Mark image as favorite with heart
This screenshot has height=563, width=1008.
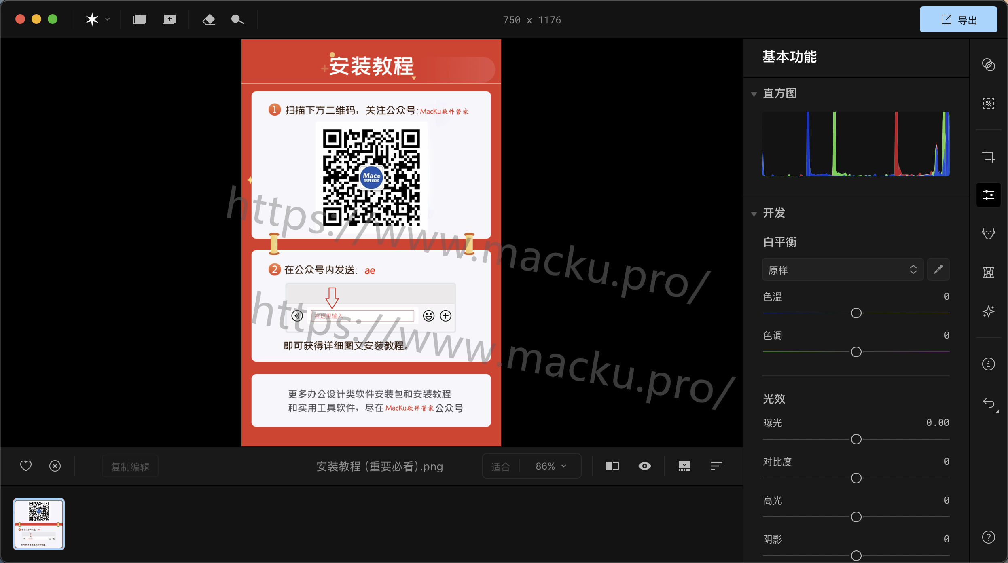click(26, 466)
